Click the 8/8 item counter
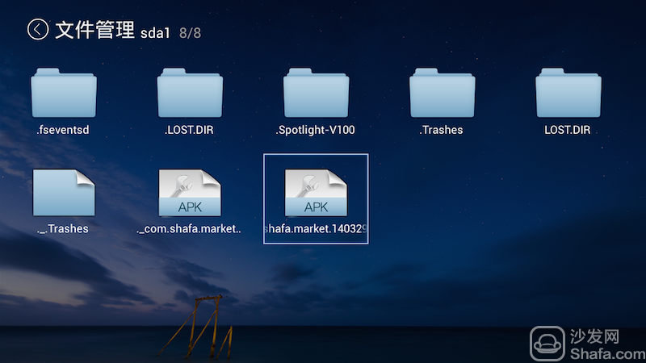 tap(190, 33)
